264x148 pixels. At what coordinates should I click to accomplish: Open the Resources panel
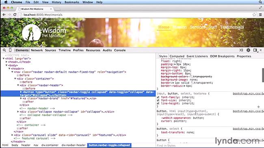(x=93, y=50)
